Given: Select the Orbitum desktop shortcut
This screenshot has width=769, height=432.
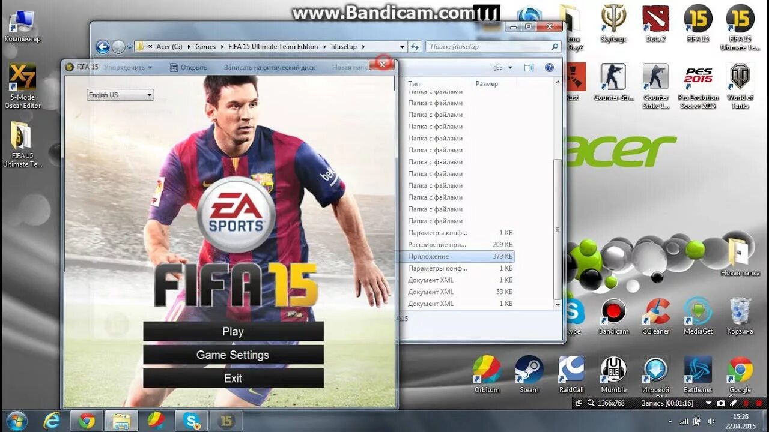Looking at the screenshot, I should point(487,375).
